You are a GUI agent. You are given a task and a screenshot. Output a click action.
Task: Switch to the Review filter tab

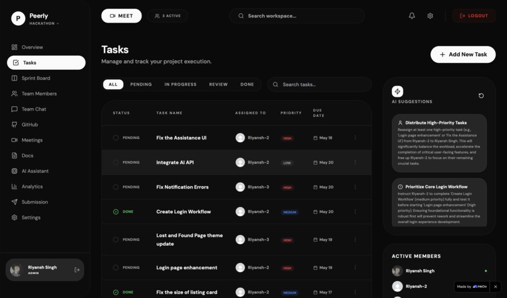[x=218, y=84]
